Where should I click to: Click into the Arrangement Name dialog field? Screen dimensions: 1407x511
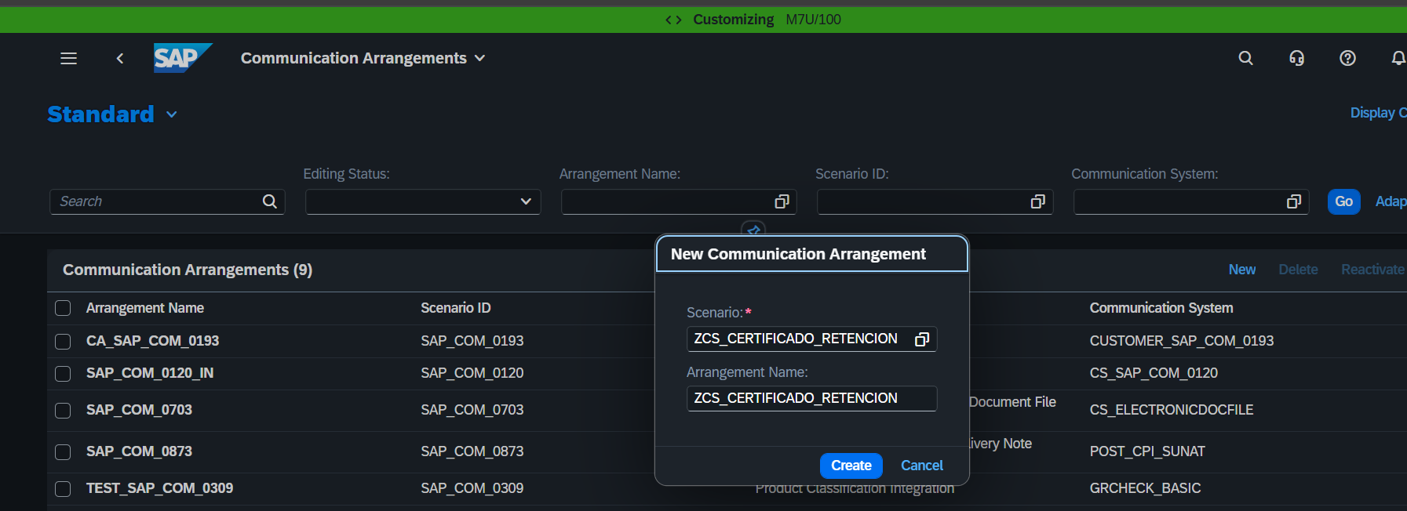[x=811, y=398]
